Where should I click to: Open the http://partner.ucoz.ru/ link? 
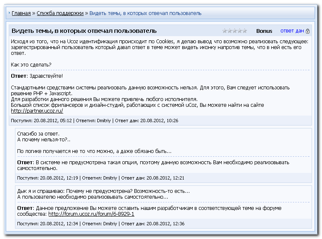pyautogui.click(x=37, y=111)
